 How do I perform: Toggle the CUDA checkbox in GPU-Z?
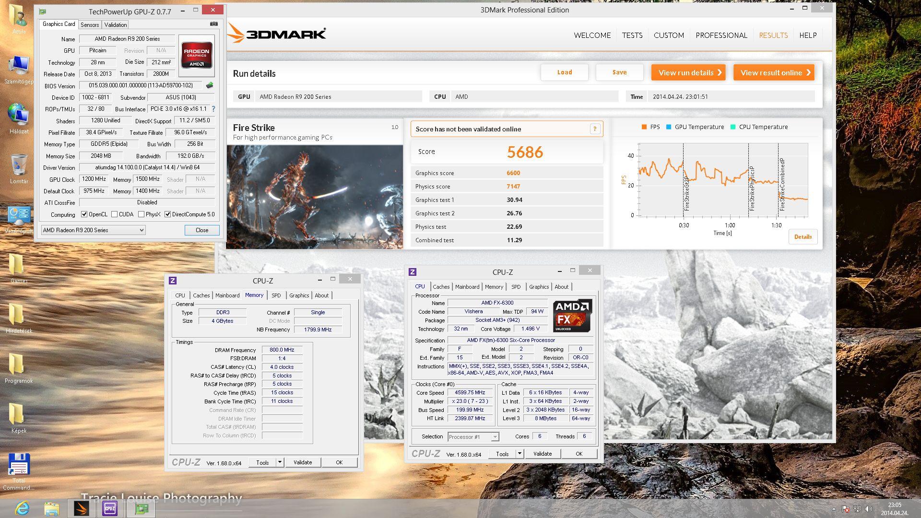pyautogui.click(x=115, y=214)
